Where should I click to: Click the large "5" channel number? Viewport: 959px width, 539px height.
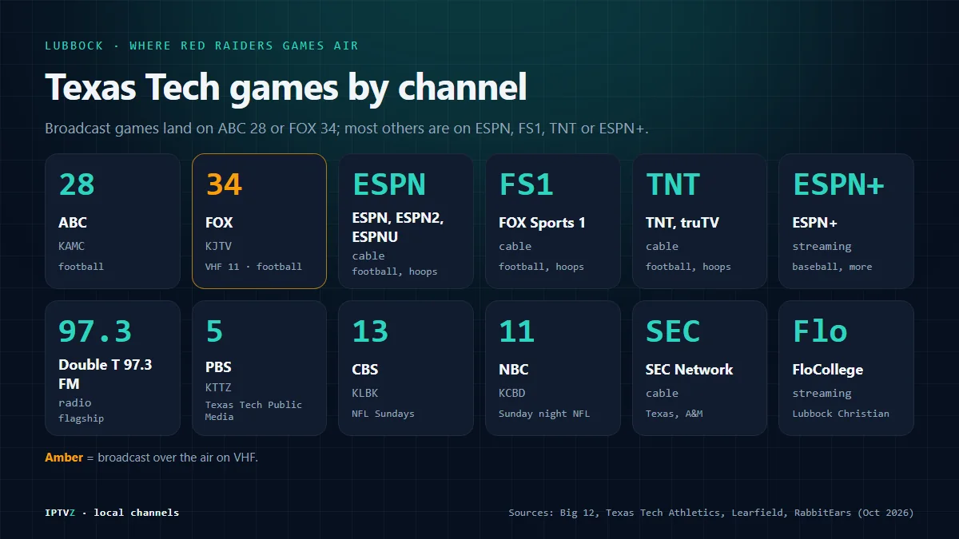[214, 331]
